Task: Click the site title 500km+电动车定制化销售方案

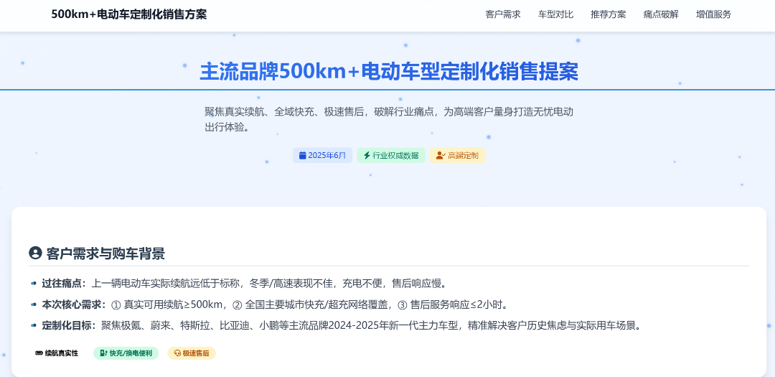Action: click(x=129, y=14)
